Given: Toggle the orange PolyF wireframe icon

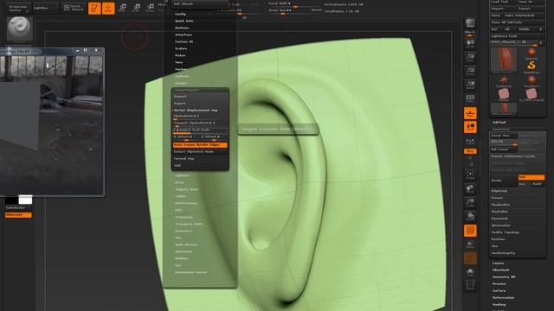Looking at the screenshot, I should pos(470,231).
